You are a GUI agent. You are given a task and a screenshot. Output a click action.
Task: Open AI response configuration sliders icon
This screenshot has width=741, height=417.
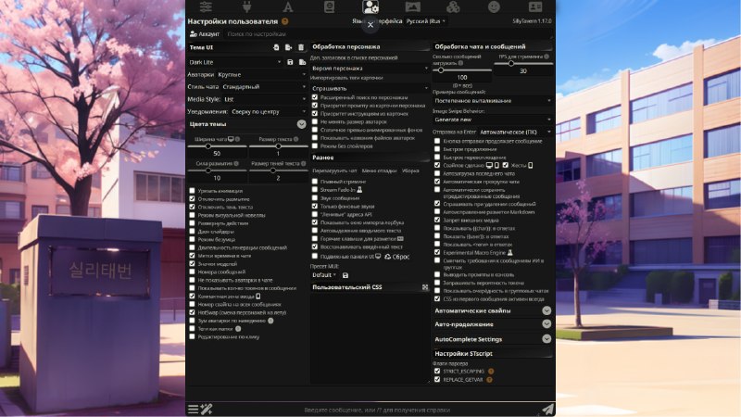tap(206, 6)
